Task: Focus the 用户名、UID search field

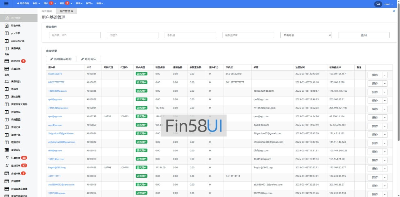Action: pyautogui.click(x=75, y=35)
